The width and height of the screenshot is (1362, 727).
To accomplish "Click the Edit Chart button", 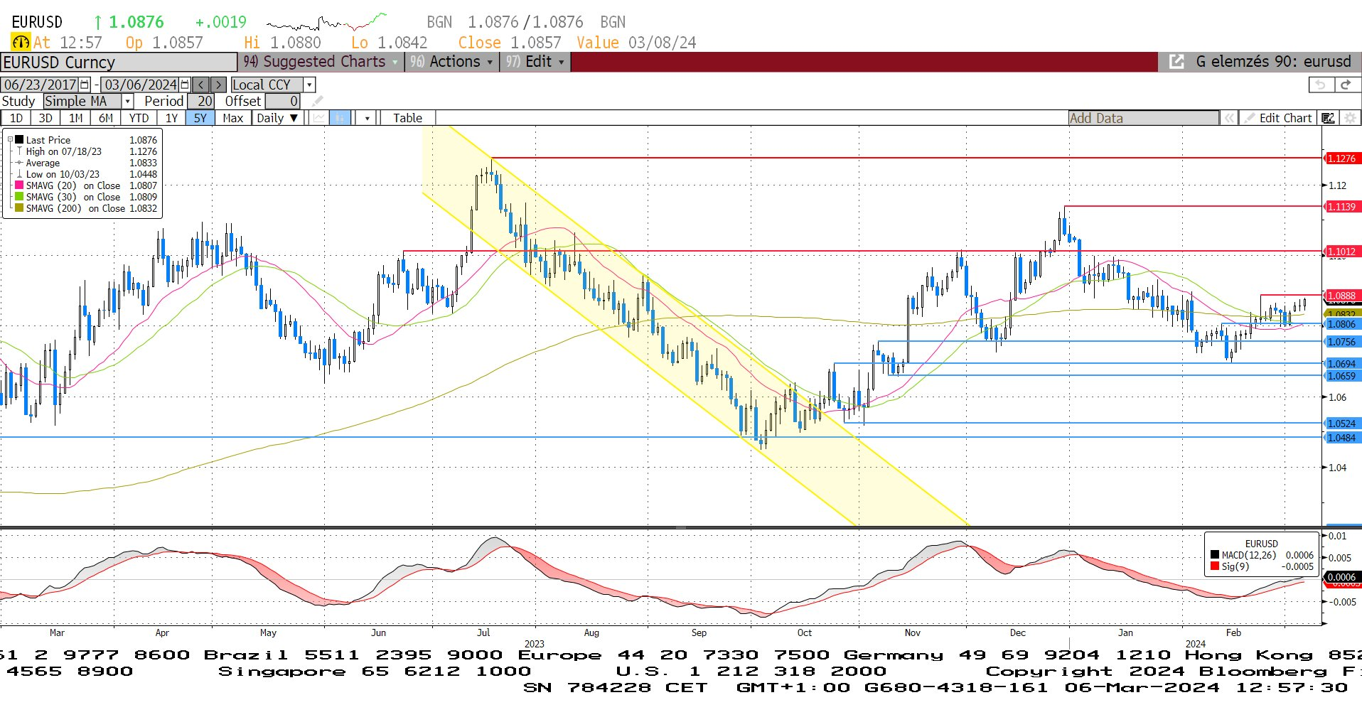I will (x=1278, y=118).
